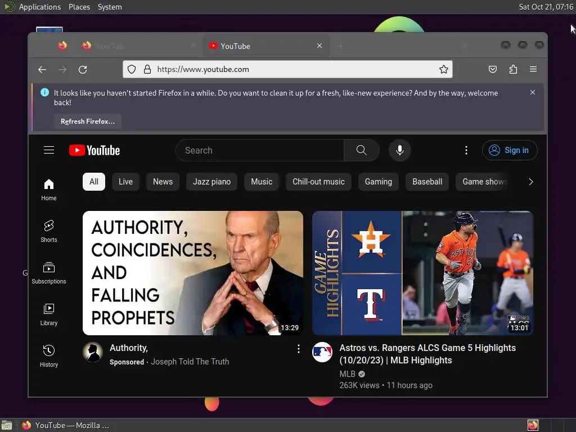Viewport: 576px width, 432px height.
Task: Go back in Firefox
Action: (42, 69)
